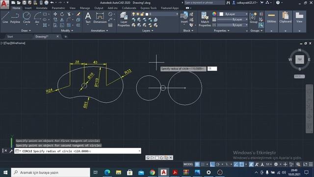Click the CIRCLE command line input
Image resolution: width=314 pixels, height=177 pixels.
[78, 151]
